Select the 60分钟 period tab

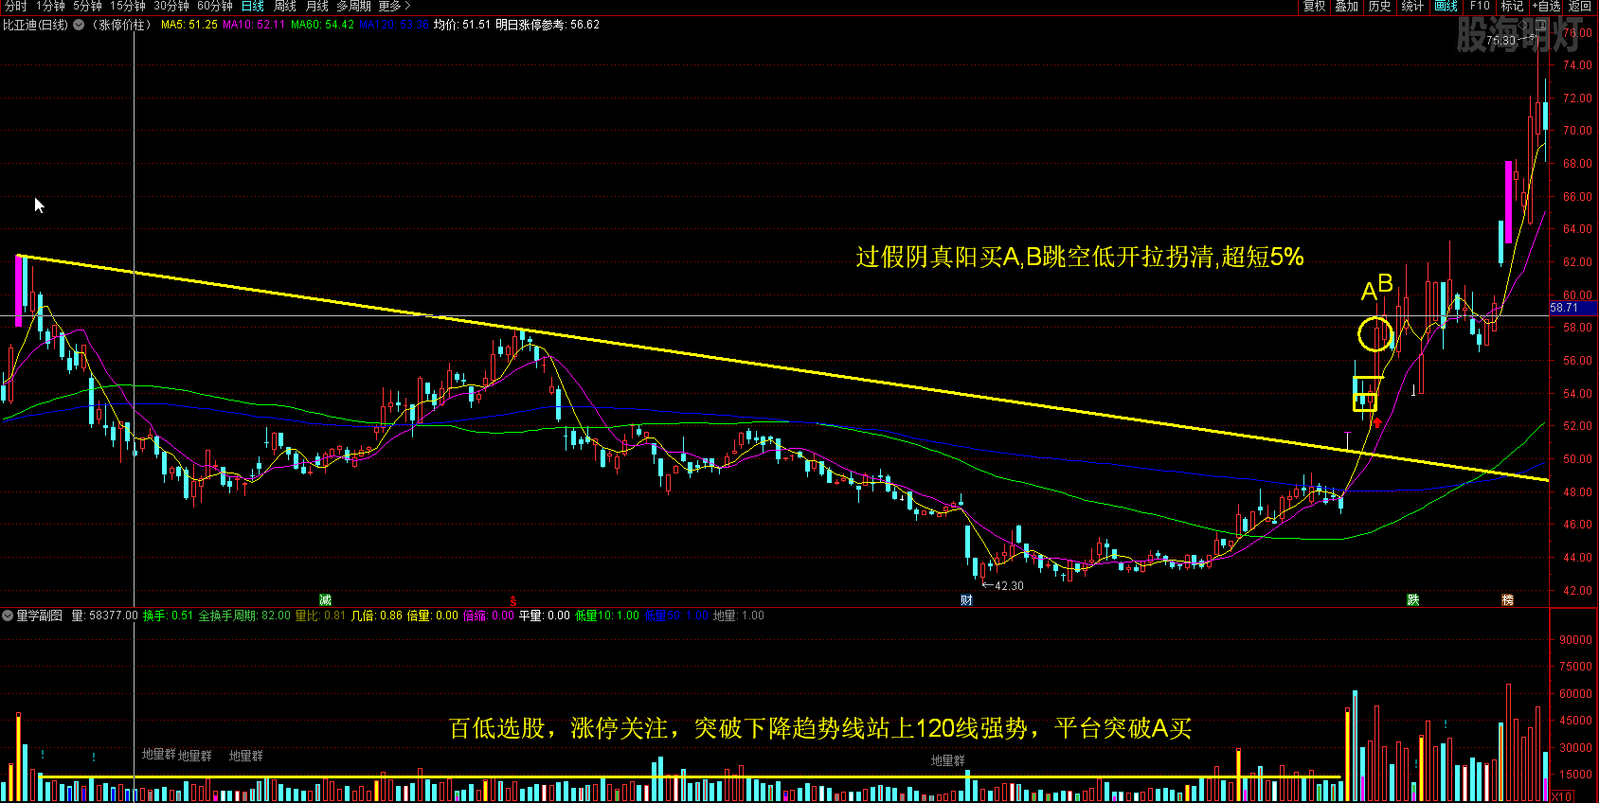point(215,6)
